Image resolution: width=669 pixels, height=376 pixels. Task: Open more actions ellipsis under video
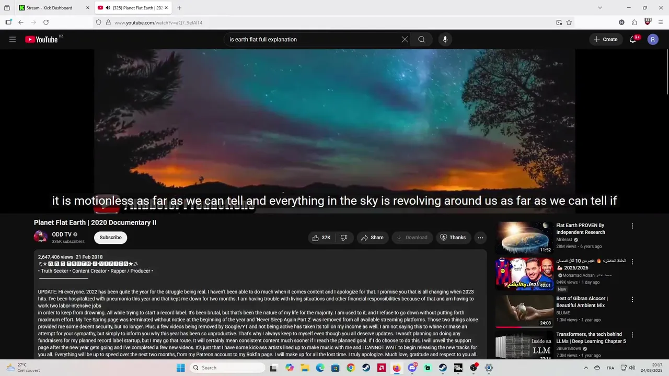[480, 238]
